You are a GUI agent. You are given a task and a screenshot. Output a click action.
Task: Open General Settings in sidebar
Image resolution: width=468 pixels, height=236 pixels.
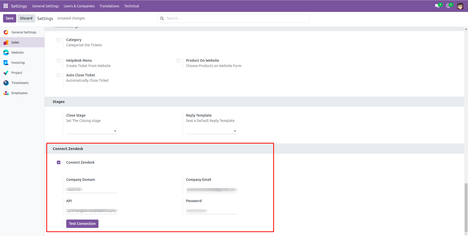[22, 32]
